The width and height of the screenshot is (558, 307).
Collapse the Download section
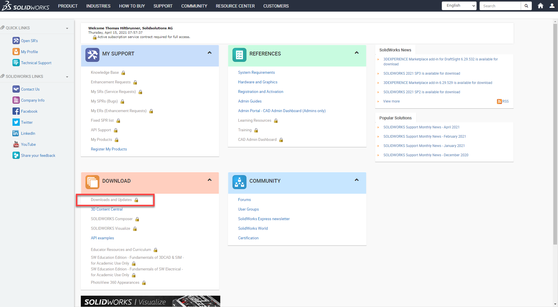coord(210,180)
